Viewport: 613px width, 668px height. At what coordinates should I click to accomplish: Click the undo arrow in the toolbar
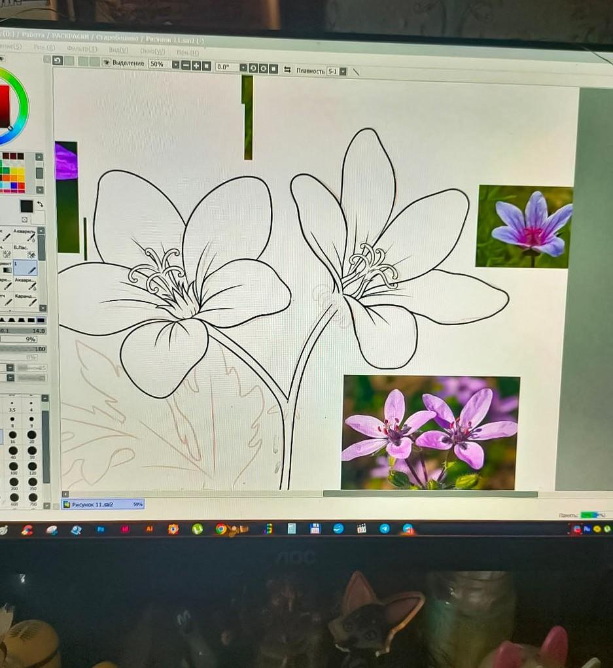(x=58, y=61)
